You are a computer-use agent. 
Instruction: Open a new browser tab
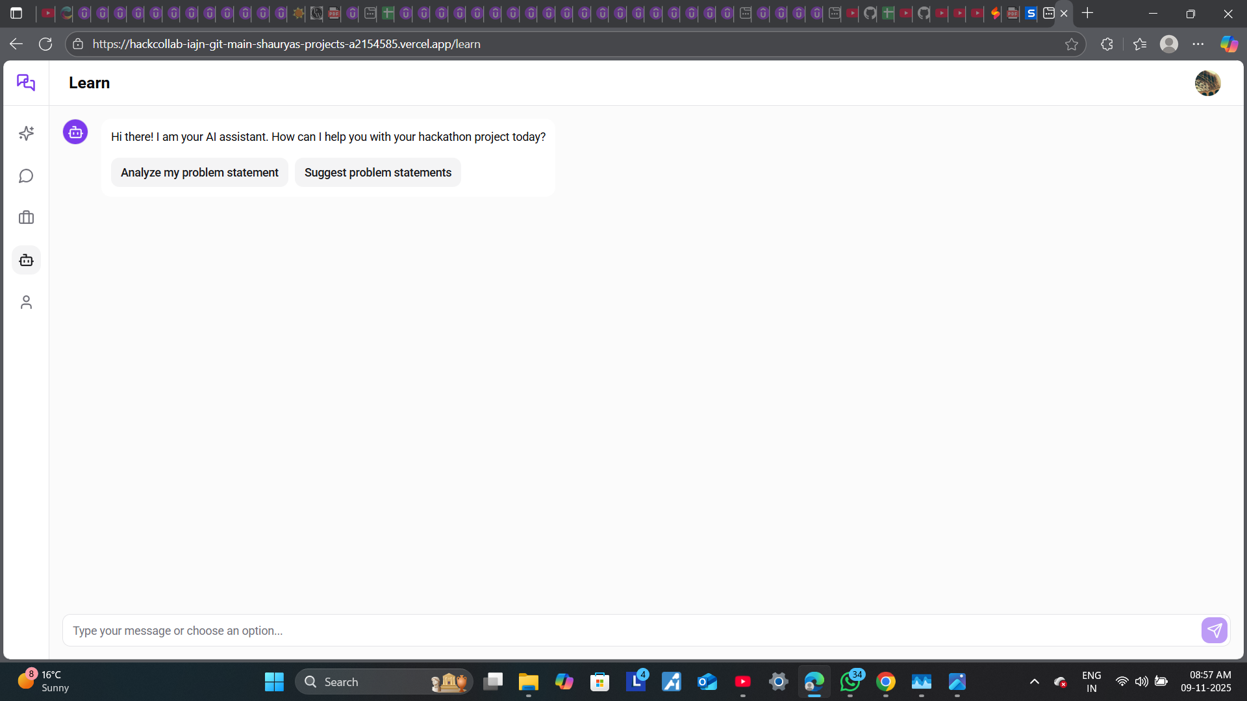(1088, 13)
